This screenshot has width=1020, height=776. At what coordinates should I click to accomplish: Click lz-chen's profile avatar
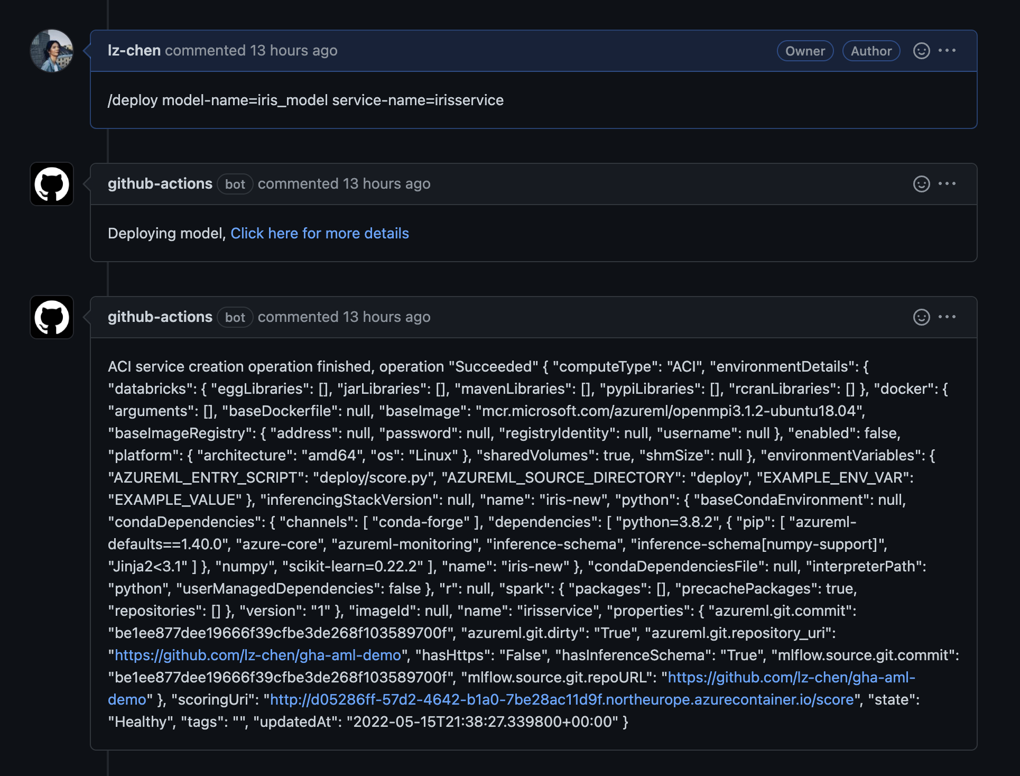click(52, 51)
